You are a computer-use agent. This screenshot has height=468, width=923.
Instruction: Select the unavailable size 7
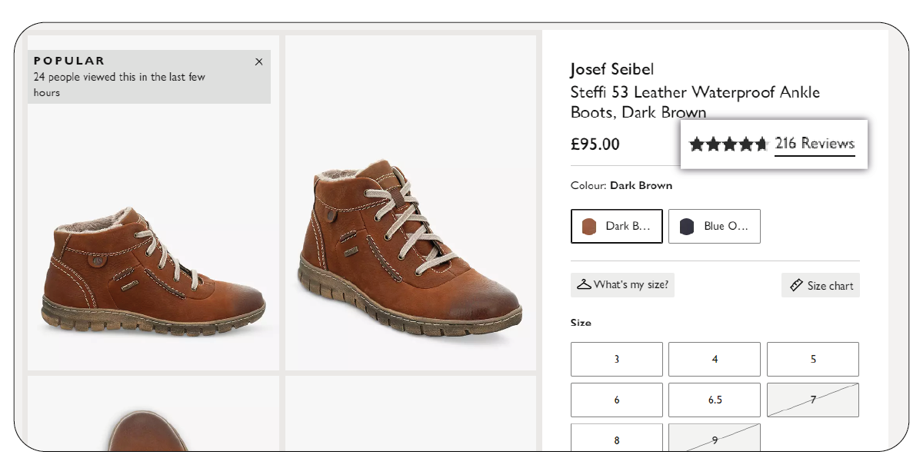(x=813, y=400)
